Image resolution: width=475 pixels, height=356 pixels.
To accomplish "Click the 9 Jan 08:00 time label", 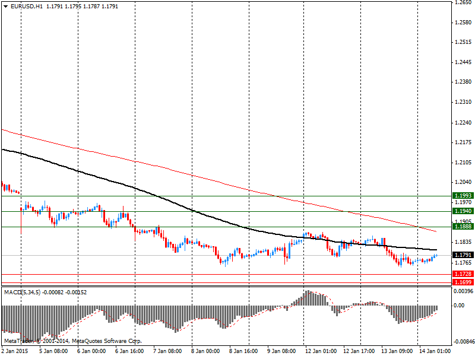I will point(281,351).
